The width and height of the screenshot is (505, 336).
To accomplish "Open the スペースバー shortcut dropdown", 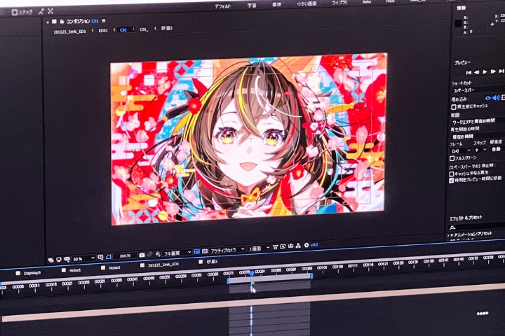I will pyautogui.click(x=478, y=90).
